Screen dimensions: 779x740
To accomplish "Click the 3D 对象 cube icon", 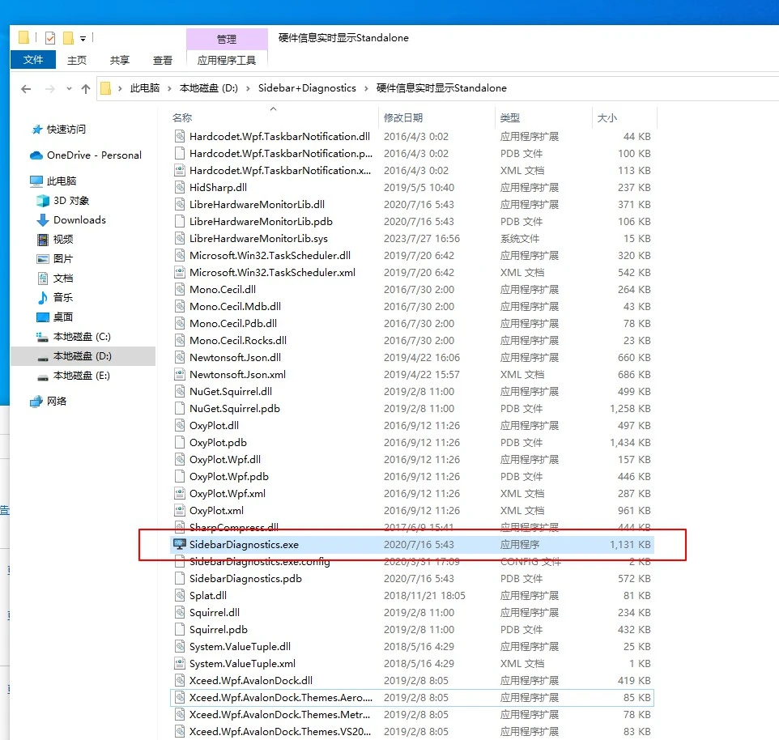I will (x=43, y=201).
